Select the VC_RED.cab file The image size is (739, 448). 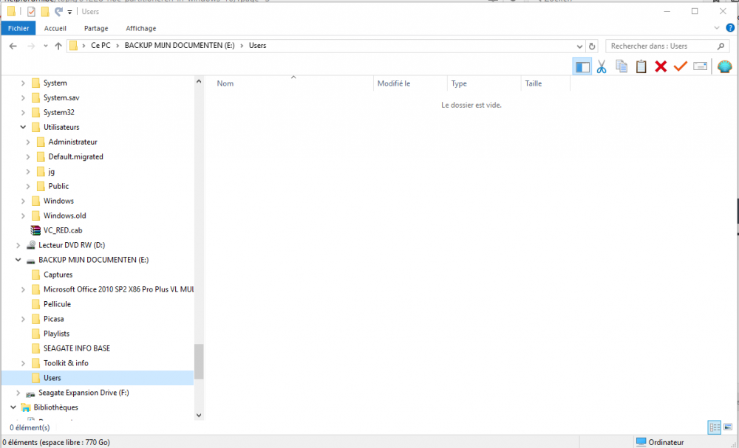pyautogui.click(x=63, y=230)
